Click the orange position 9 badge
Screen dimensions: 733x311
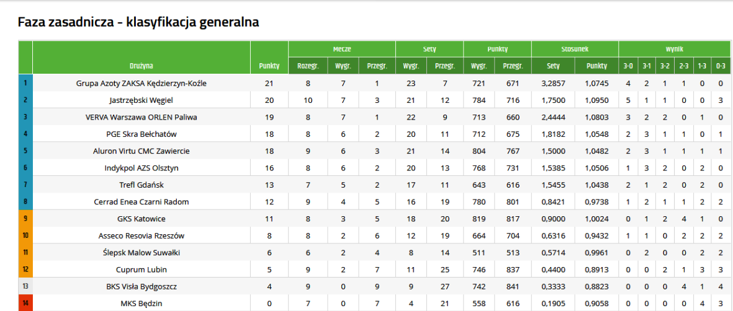click(25, 219)
